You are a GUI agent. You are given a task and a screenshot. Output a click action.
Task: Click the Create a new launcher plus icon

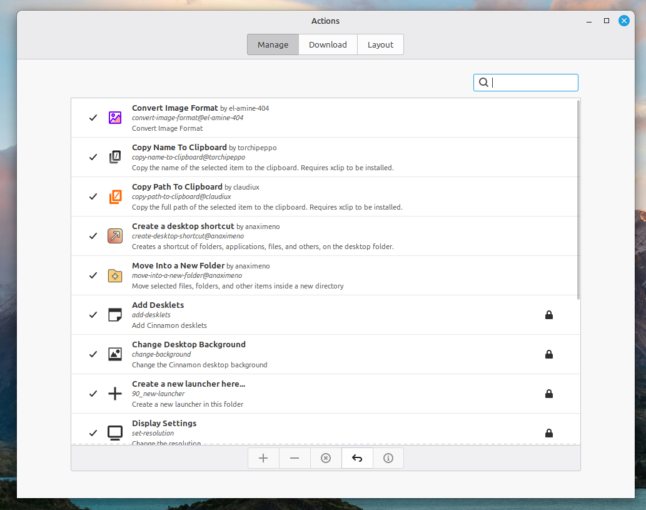coord(114,394)
